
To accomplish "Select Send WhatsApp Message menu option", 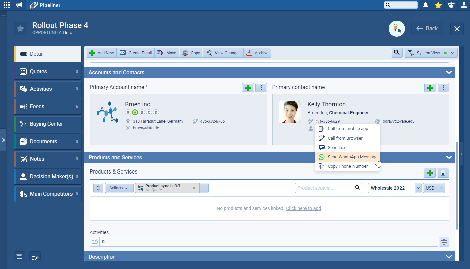I will [x=352, y=157].
